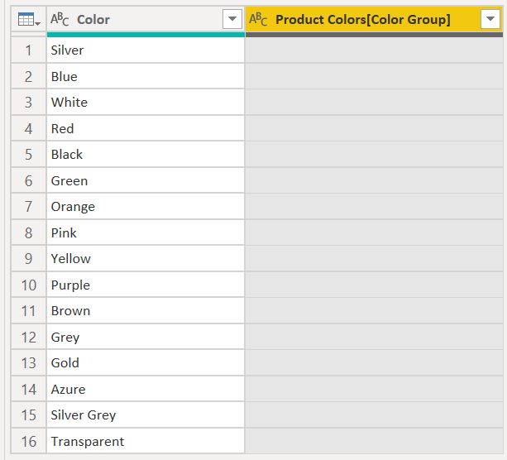Click row number 10 header
This screenshot has height=460, width=507.
(29, 285)
